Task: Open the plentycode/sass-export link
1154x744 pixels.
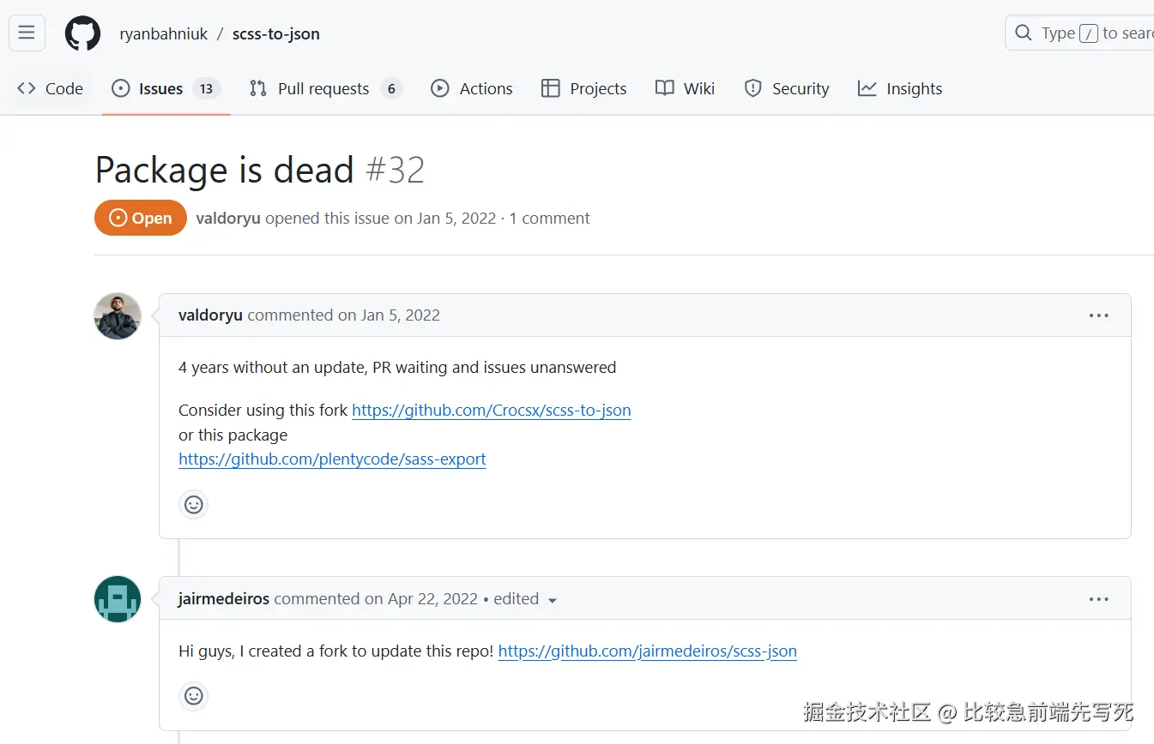Action: coord(332,459)
